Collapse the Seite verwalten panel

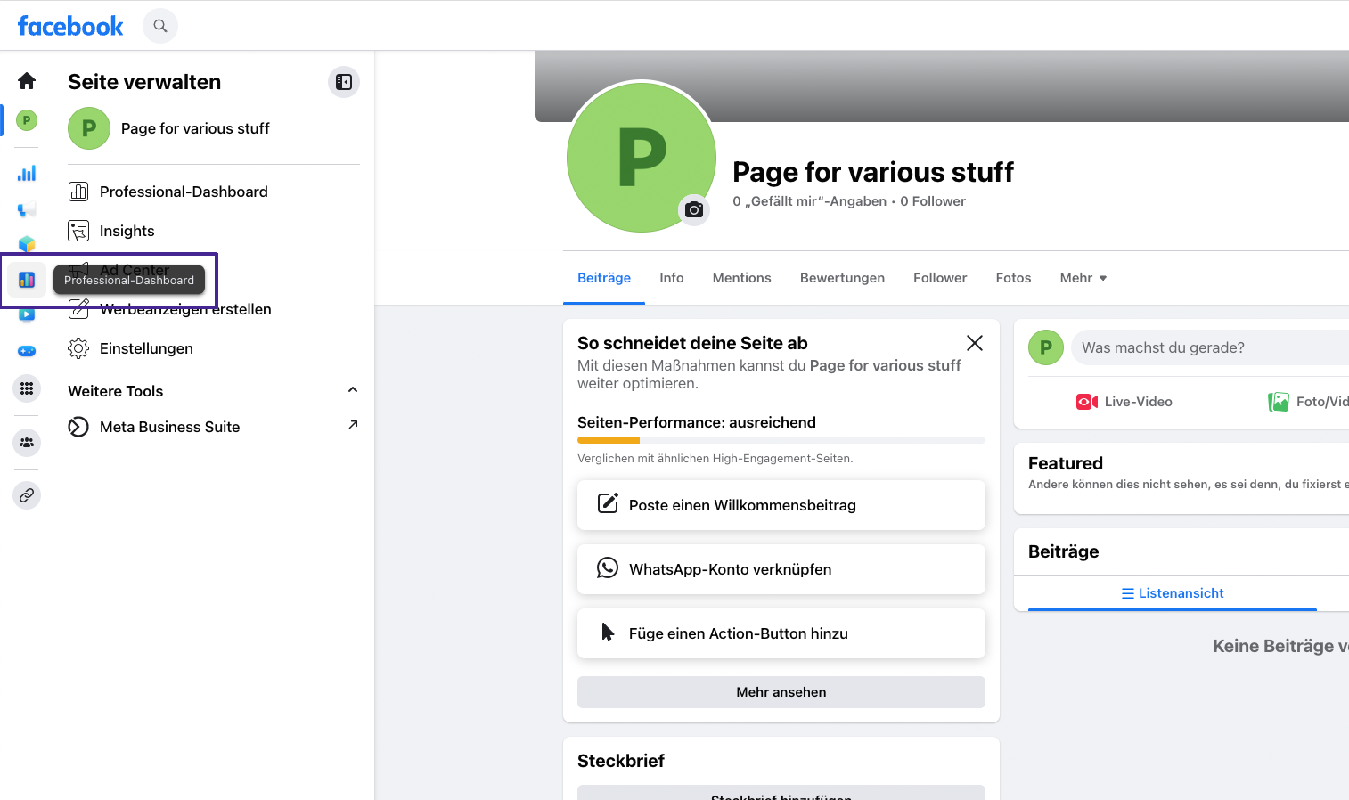(x=344, y=82)
